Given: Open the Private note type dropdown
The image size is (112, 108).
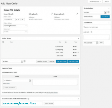Looking at the screenshot, I should pos(91,43).
